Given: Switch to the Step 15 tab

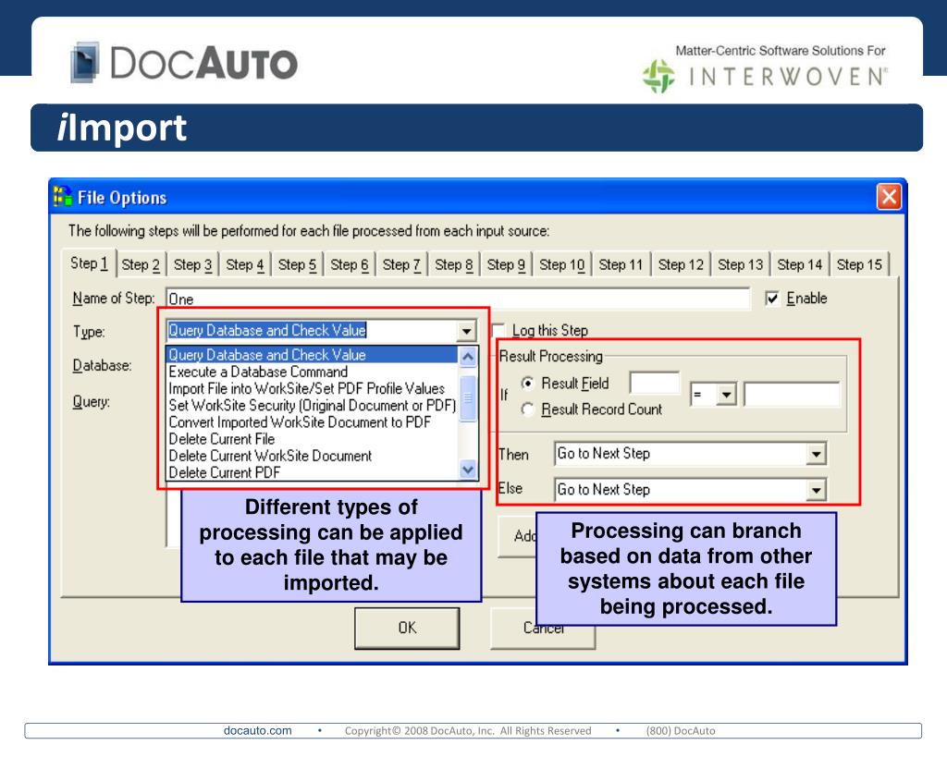Looking at the screenshot, I should [x=859, y=264].
